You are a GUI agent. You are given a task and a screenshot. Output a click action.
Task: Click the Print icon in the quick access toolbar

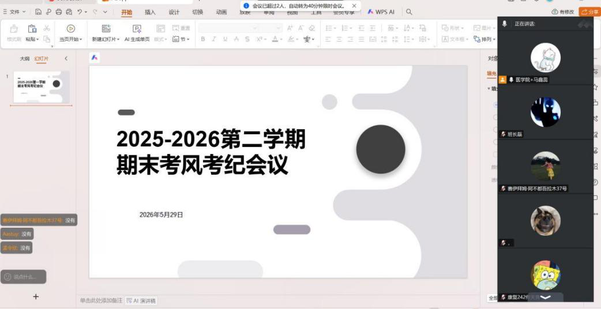pyautogui.click(x=59, y=12)
